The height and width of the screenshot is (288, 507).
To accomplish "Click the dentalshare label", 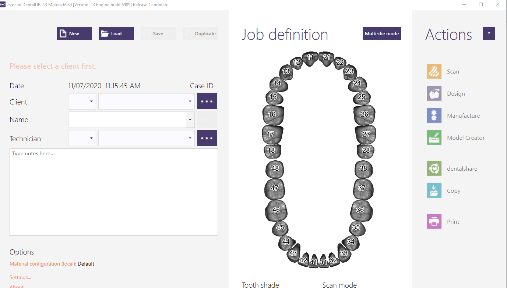I will 462,169.
